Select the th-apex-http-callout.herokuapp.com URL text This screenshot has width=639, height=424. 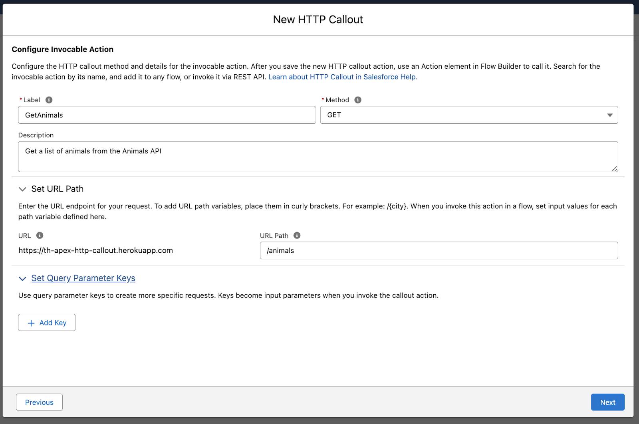click(x=95, y=250)
